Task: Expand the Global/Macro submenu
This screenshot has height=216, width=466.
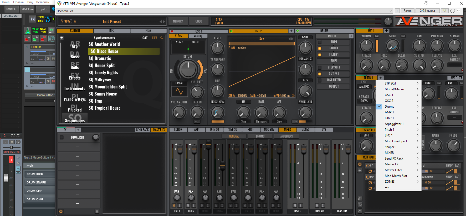Action: pos(399,89)
